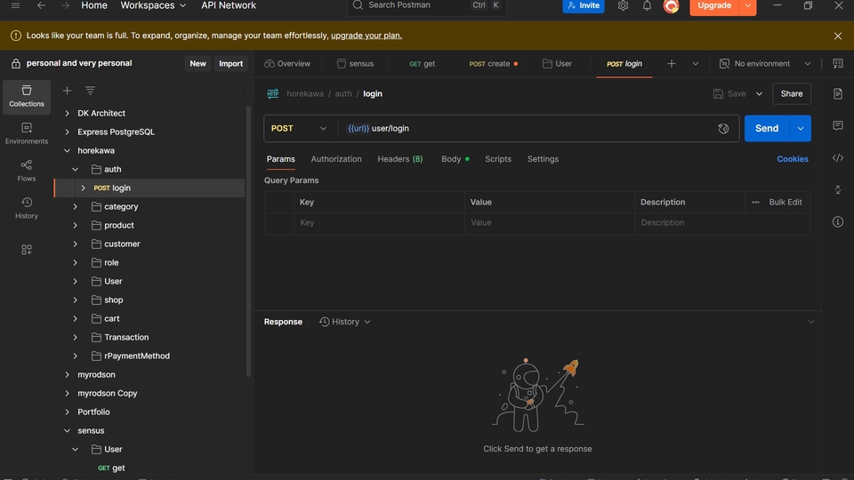
Task: Go forward with the right arrow
Action: [x=65, y=5]
